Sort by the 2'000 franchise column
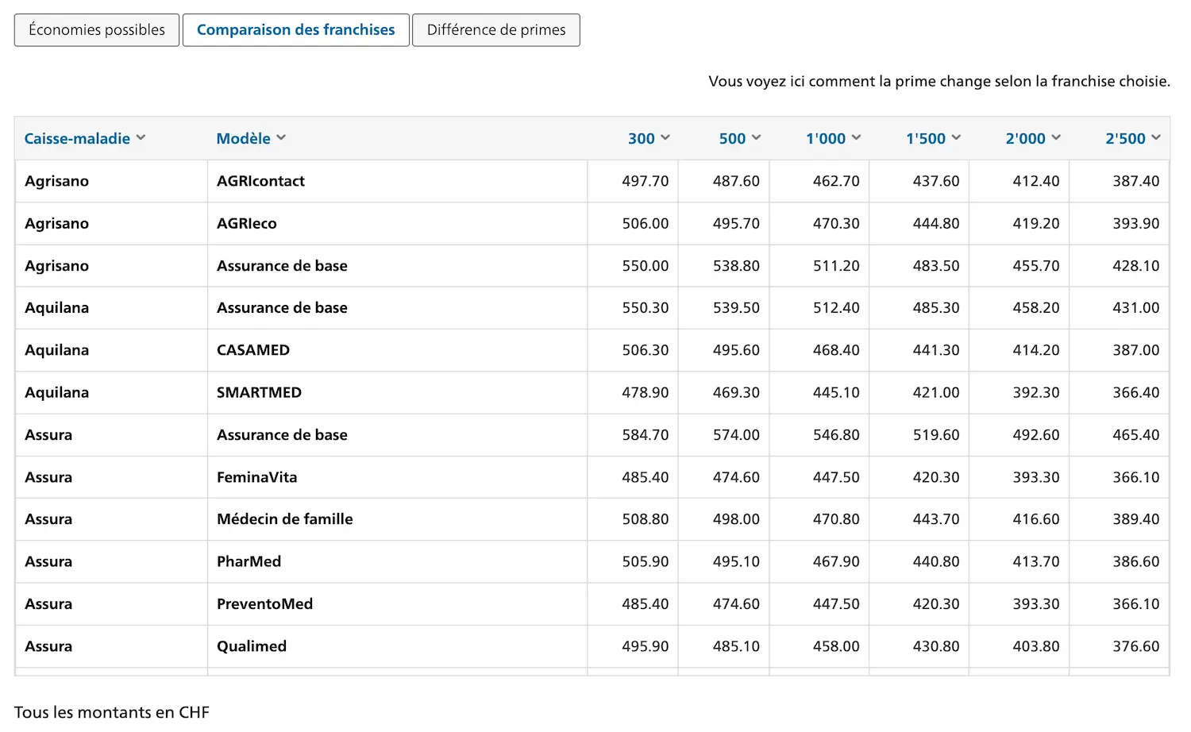 click(x=1034, y=138)
